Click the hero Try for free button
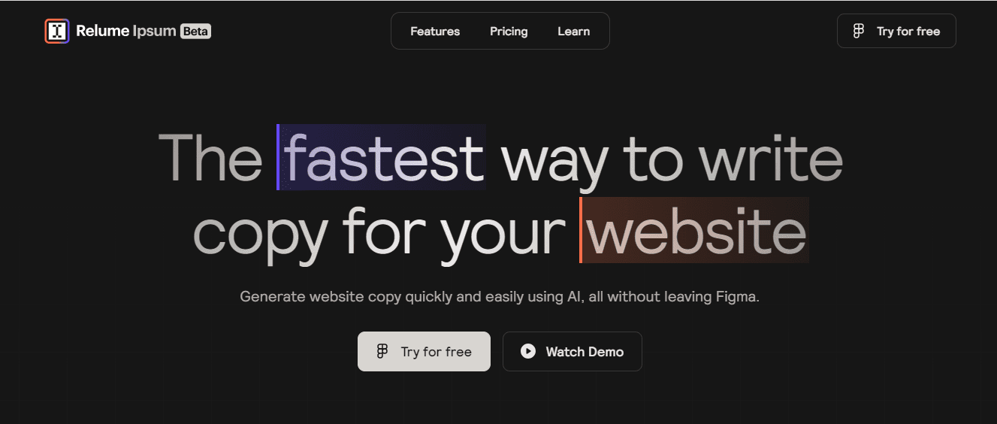Screen dimensions: 997x424 point(424,351)
